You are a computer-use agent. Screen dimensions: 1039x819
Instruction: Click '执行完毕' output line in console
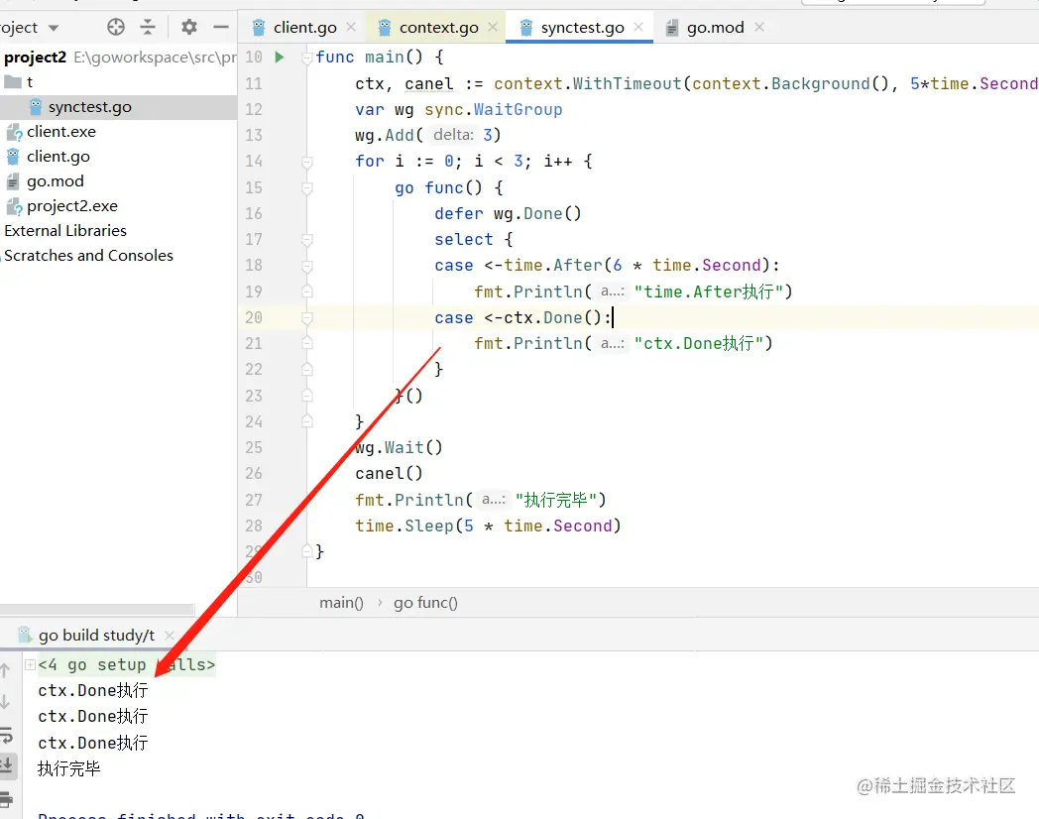pyautogui.click(x=69, y=768)
